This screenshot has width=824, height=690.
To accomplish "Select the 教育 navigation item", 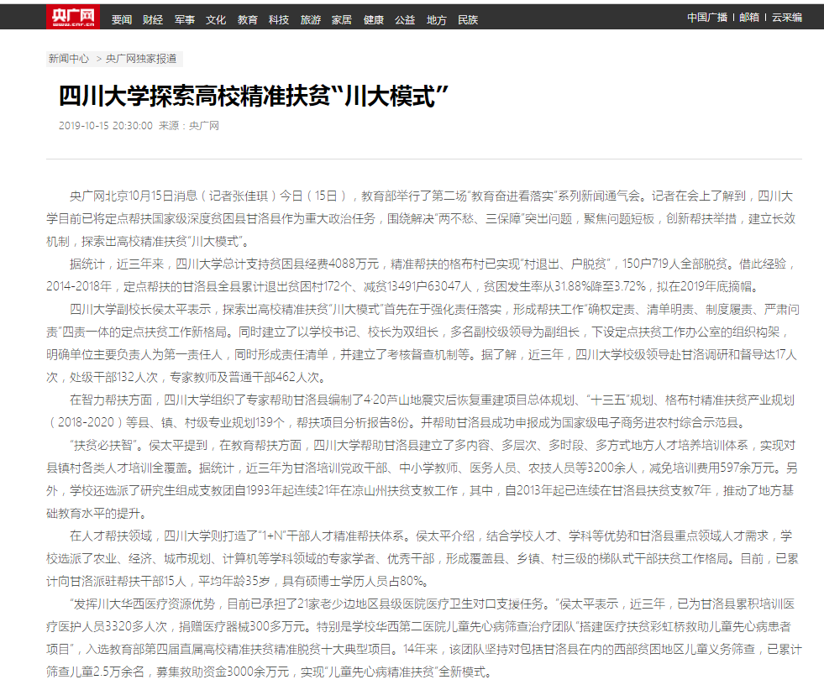I will [x=248, y=20].
